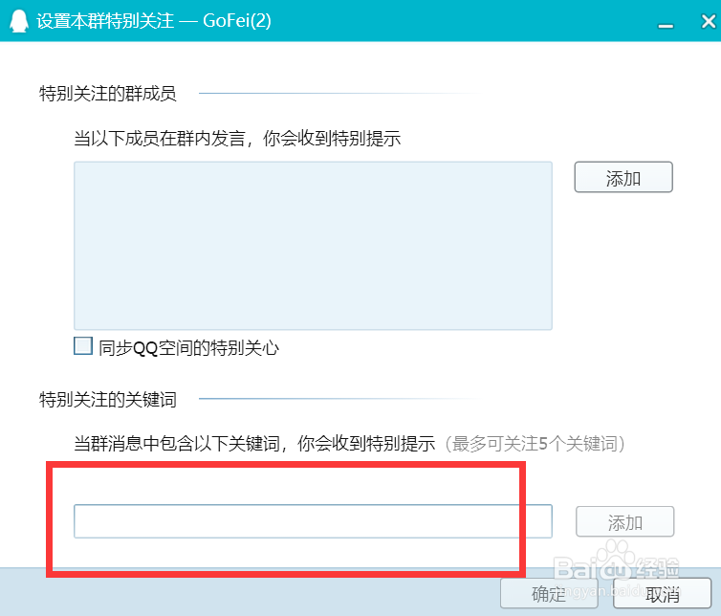
Task: Click the special-attention members list box
Action: 313,246
